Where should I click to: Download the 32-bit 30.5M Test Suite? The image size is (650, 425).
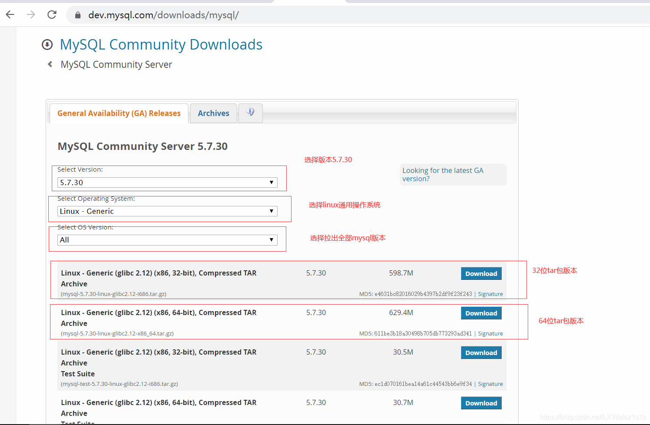click(x=481, y=353)
